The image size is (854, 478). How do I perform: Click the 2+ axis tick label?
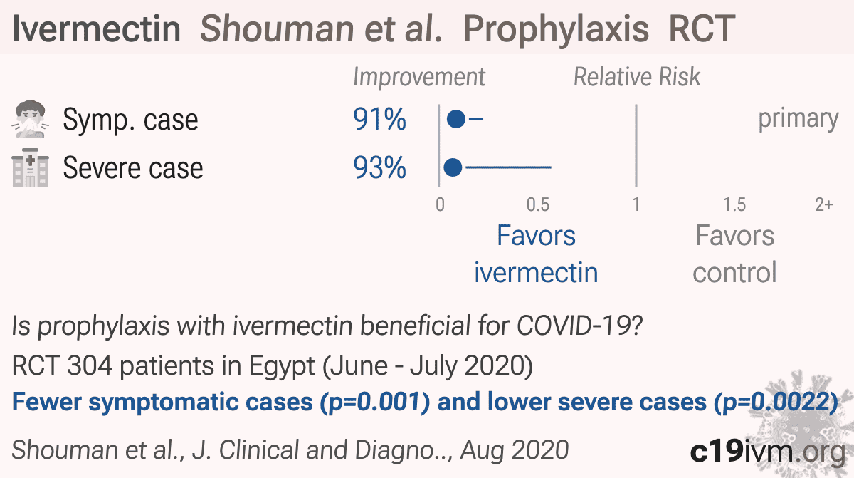[823, 205]
